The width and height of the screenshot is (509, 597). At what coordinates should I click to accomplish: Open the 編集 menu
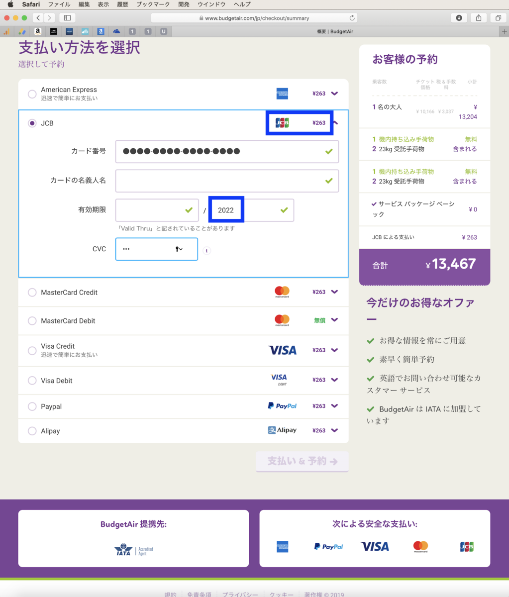(x=84, y=4)
